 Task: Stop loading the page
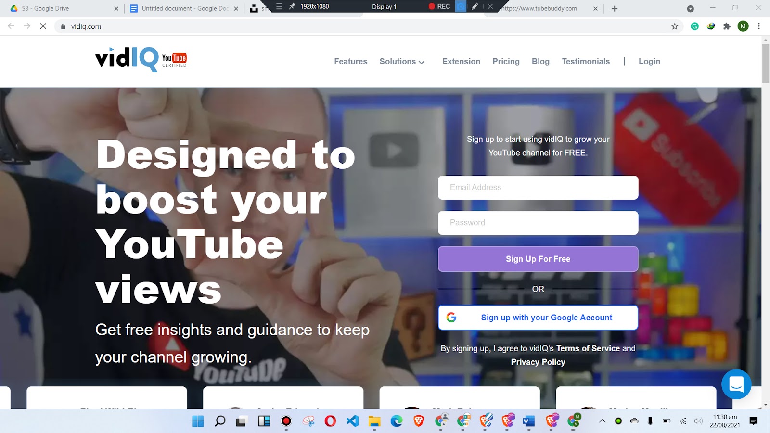[43, 26]
